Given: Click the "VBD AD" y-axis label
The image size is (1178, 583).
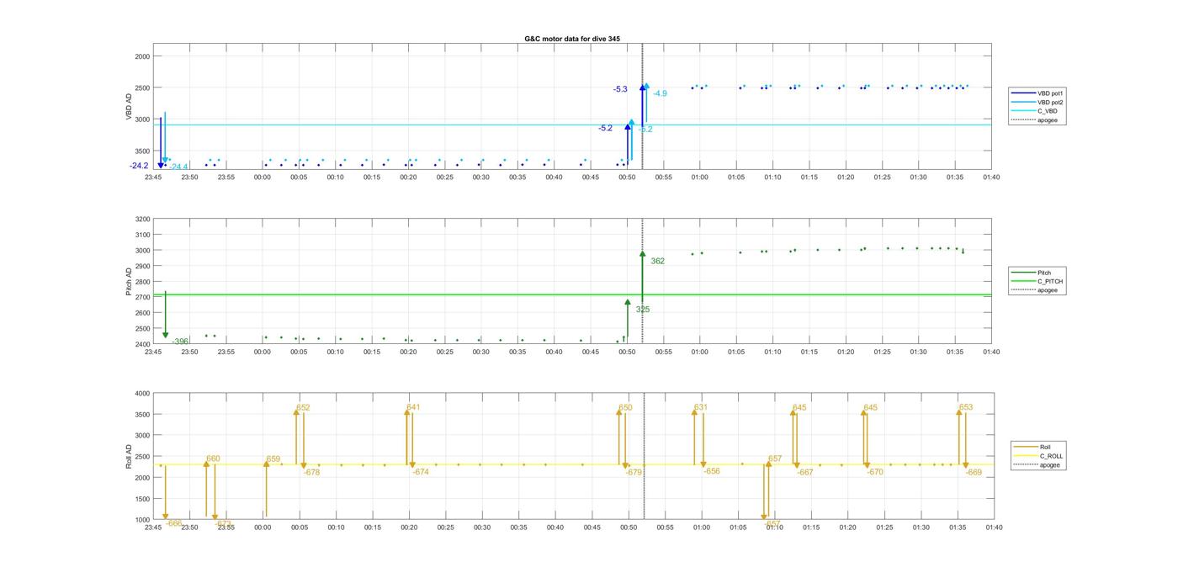Looking at the screenshot, I should pos(130,106).
